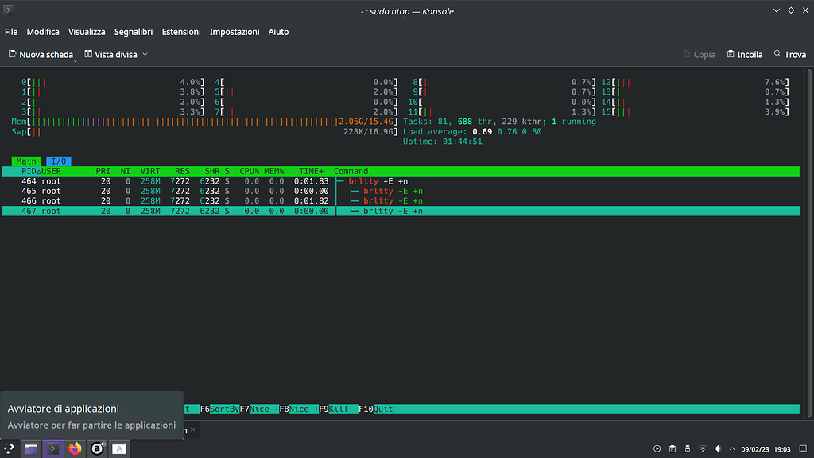Sort by the MEM% column header
The image size is (814, 458).
coord(274,172)
